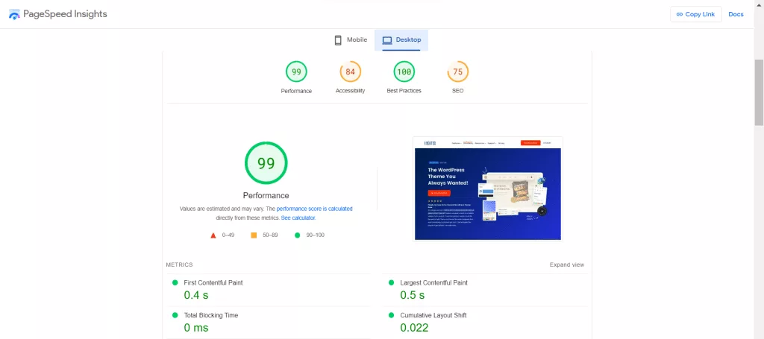
Task: Click Expand view for metrics
Action: (x=567, y=264)
